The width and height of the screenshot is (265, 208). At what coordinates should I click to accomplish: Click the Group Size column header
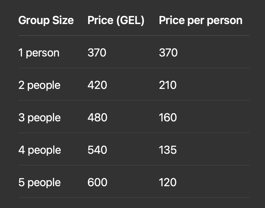coord(46,20)
